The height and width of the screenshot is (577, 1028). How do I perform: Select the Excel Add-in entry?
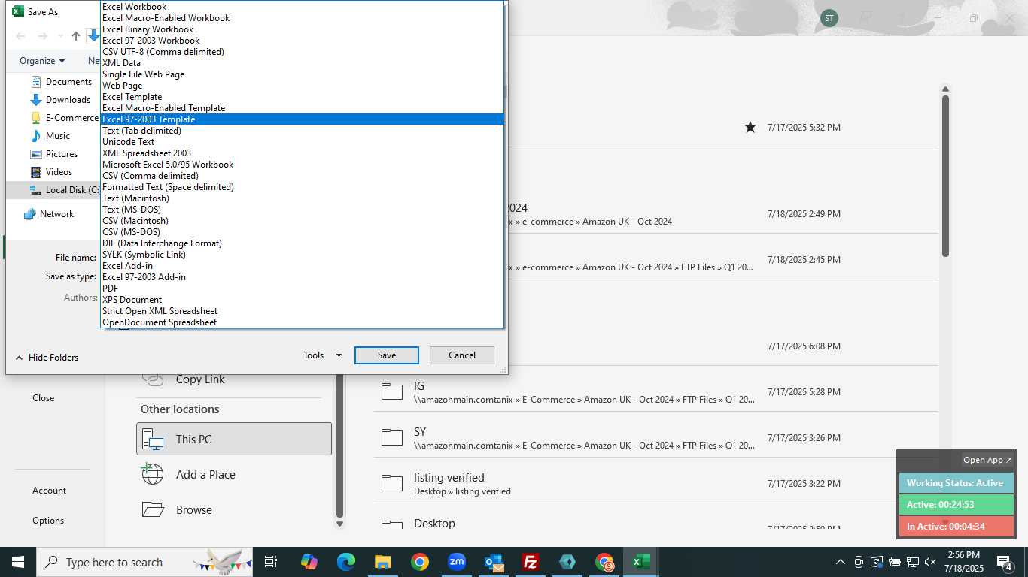pos(302,266)
